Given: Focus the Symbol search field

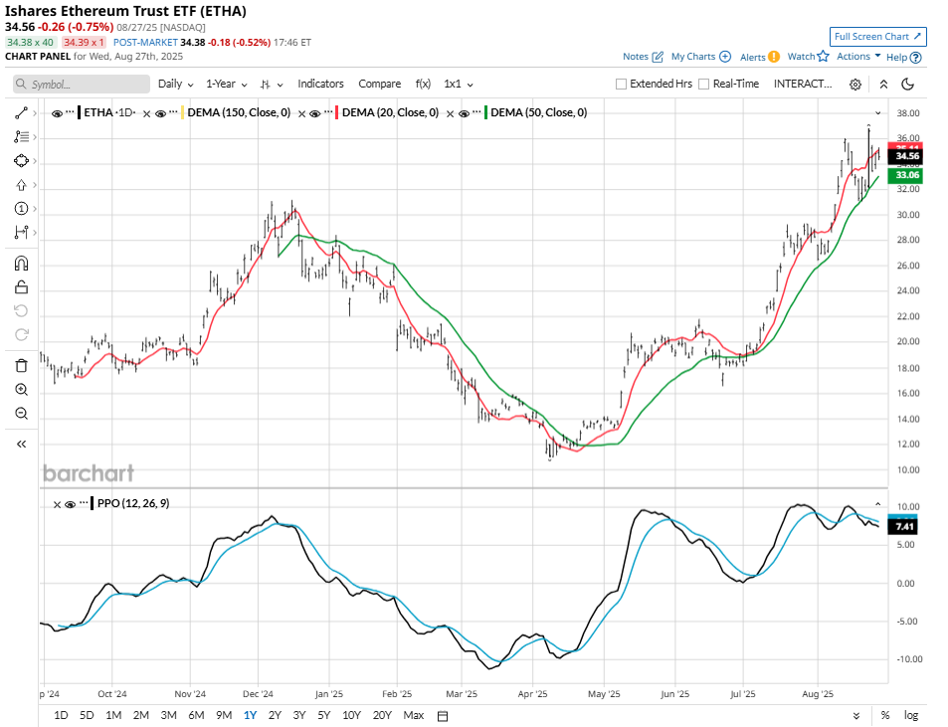Looking at the screenshot, I should (82, 84).
